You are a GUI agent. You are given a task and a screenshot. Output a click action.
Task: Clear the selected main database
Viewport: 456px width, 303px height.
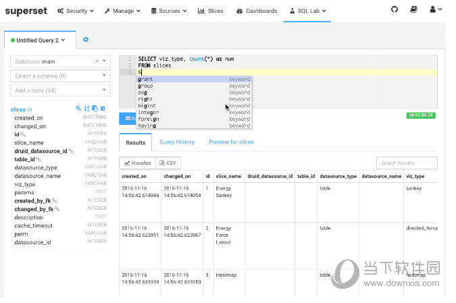tap(97, 61)
